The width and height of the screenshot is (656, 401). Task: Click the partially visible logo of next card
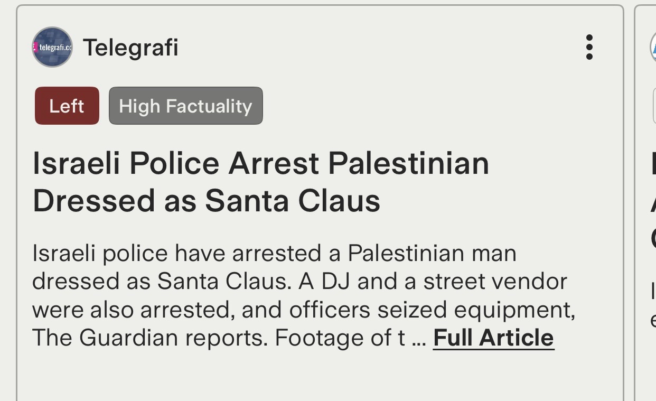pyautogui.click(x=653, y=48)
